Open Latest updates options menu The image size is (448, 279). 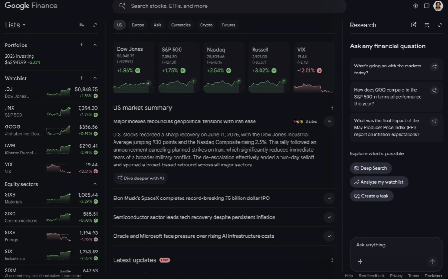pyautogui.click(x=332, y=260)
